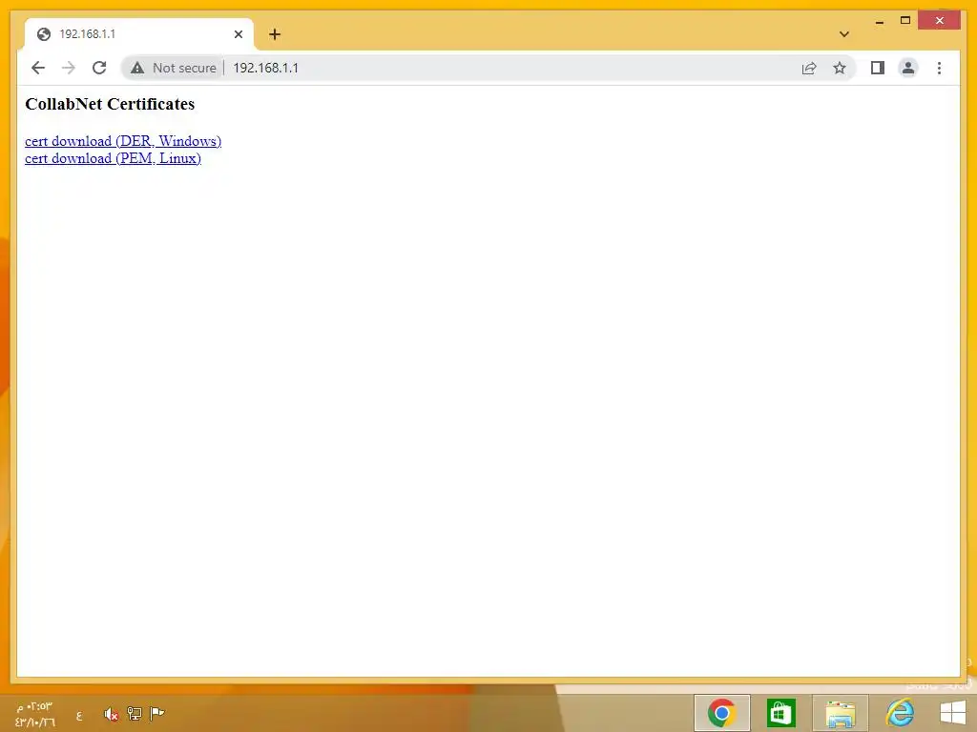977x732 pixels.
Task: Minimize the Chrome window
Action: coord(879,21)
